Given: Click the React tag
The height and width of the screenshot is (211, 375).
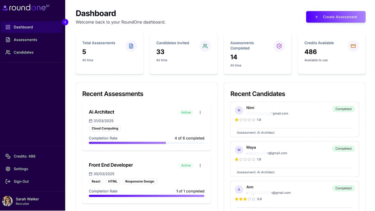Looking at the screenshot, I should click(96, 181).
